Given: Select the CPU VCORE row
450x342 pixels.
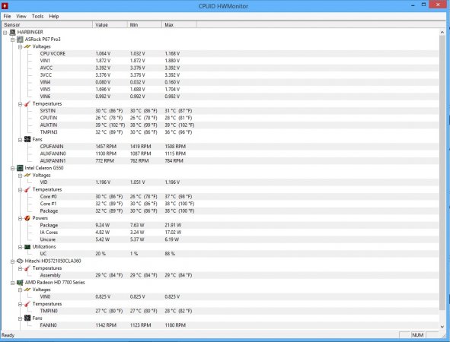Looking at the screenshot, I should tap(220, 53).
